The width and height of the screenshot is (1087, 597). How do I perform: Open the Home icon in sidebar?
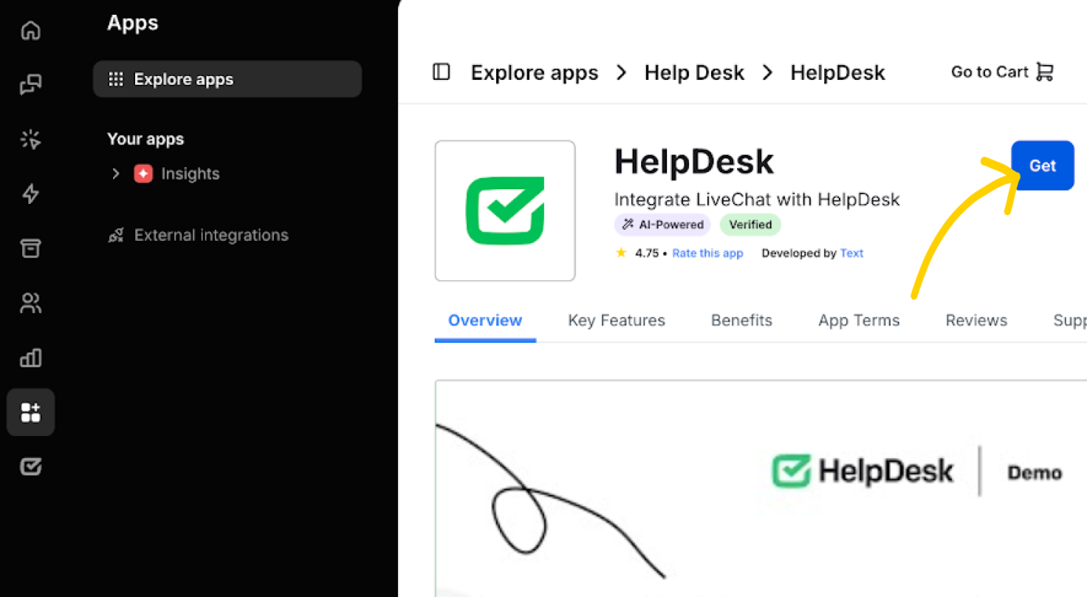point(30,30)
